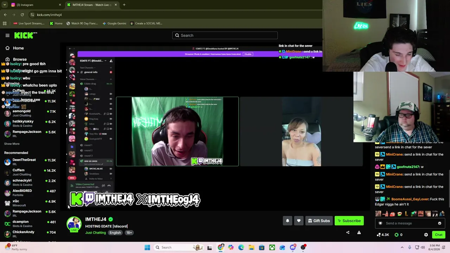
Task: Open Microsoft Store from the taskbar
Action: pyautogui.click(x=262, y=247)
